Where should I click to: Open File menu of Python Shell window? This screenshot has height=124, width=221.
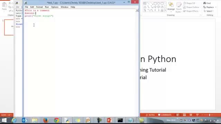[17, 7]
